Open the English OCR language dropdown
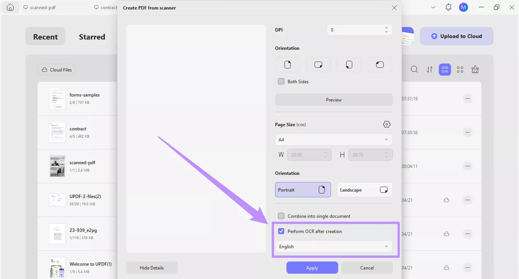 pyautogui.click(x=334, y=246)
